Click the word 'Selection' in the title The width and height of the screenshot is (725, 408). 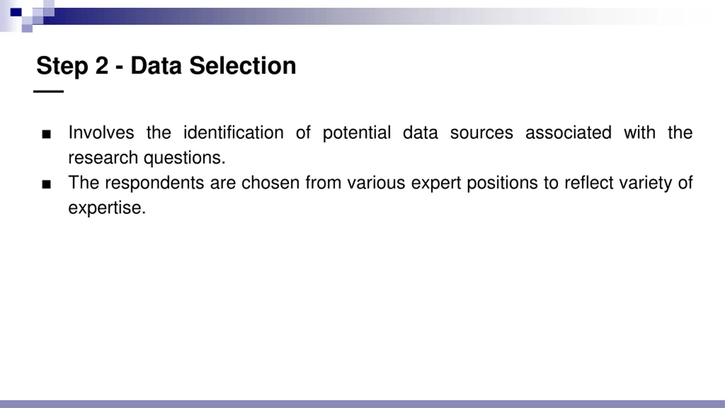coord(243,65)
